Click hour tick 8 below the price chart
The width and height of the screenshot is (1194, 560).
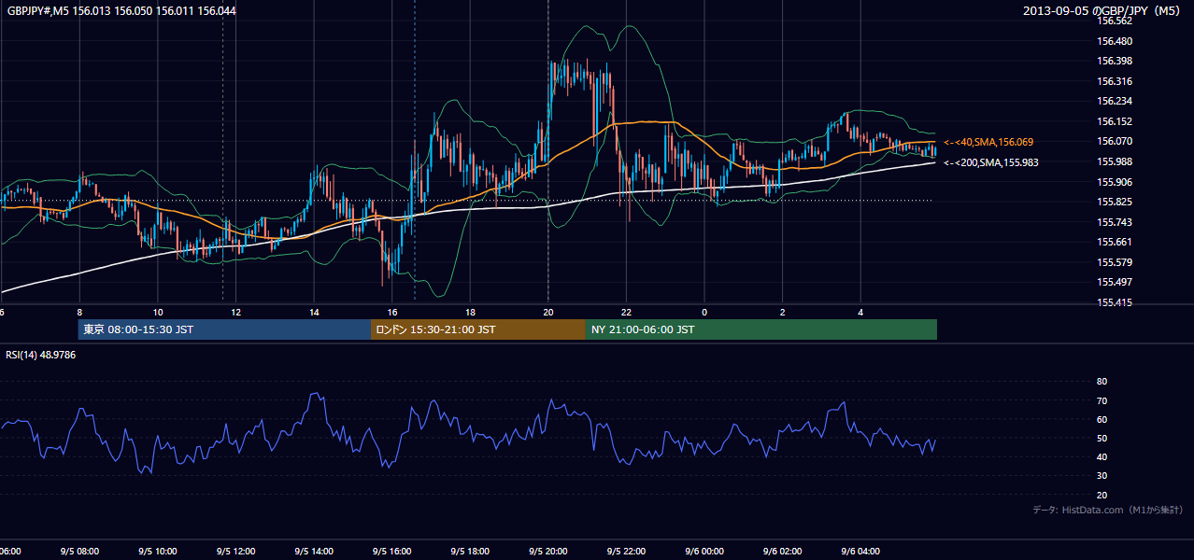coord(80,312)
